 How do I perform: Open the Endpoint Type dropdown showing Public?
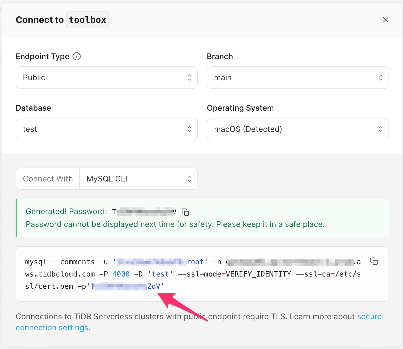tap(107, 77)
